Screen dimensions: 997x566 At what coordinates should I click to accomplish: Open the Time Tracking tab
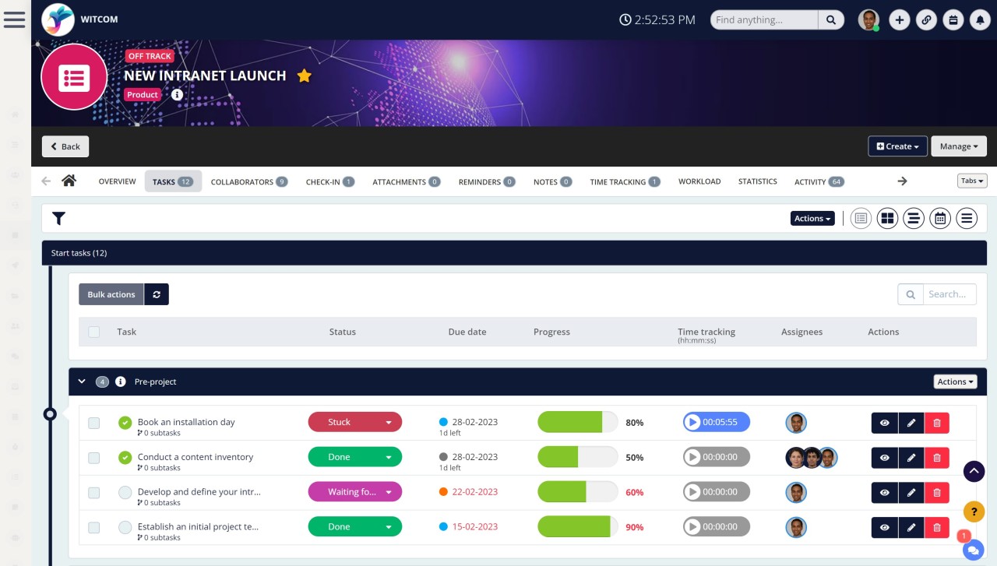[619, 181]
